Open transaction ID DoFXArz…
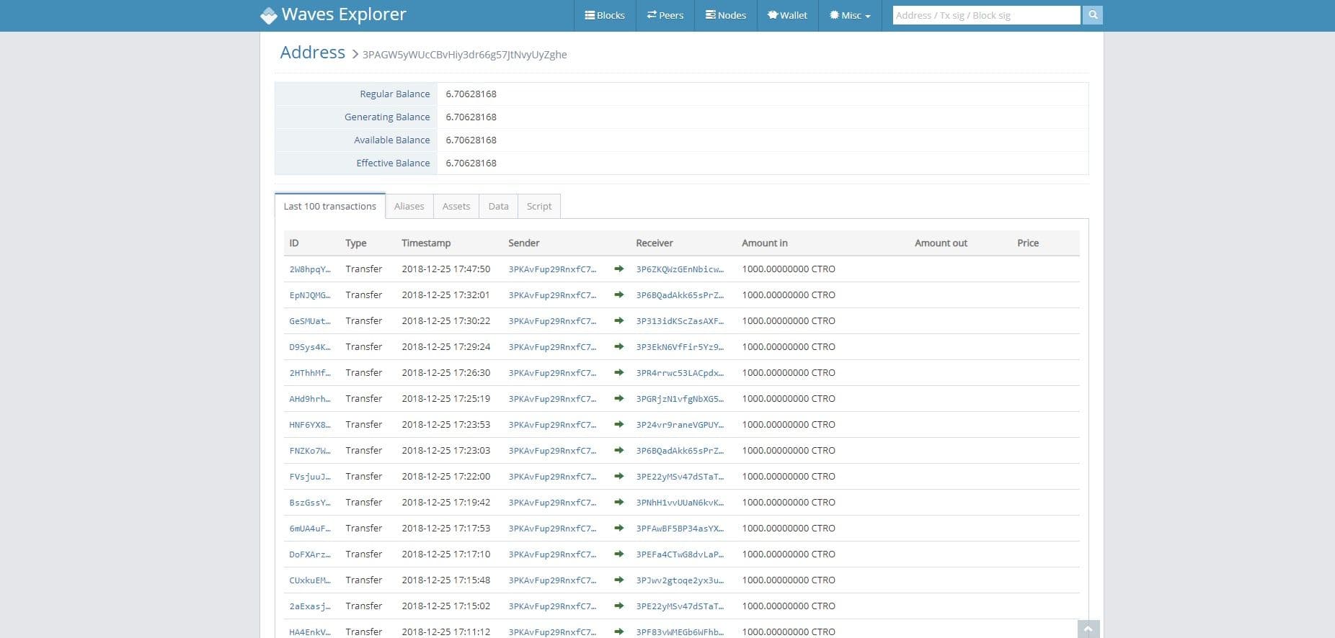This screenshot has width=1335, height=638. point(310,554)
